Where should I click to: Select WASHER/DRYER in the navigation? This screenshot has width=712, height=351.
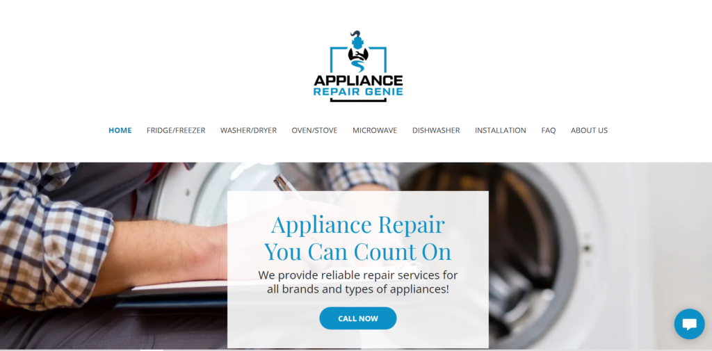[x=248, y=130]
